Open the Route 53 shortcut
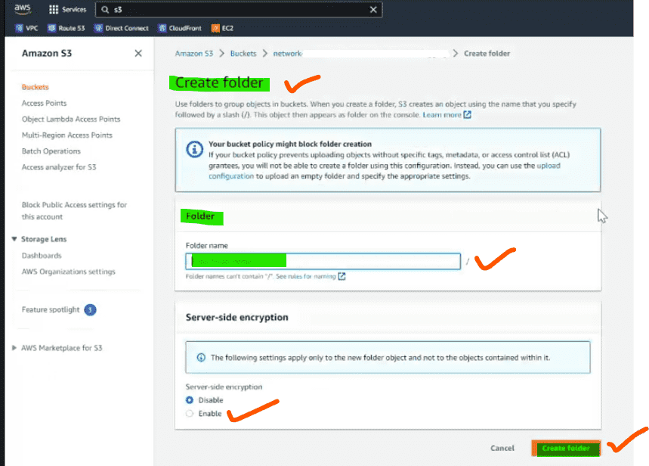 click(66, 28)
